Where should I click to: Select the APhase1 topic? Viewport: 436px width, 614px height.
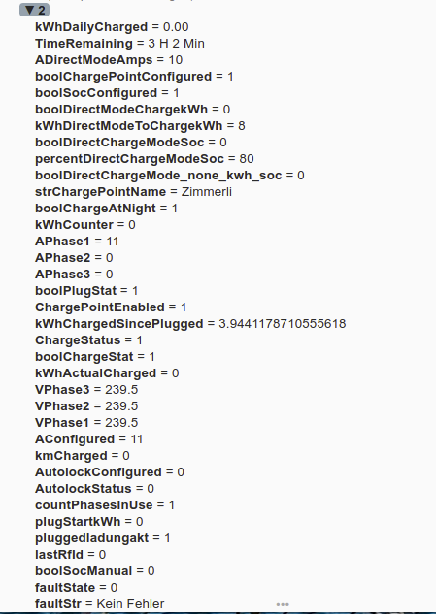pyautogui.click(x=77, y=242)
